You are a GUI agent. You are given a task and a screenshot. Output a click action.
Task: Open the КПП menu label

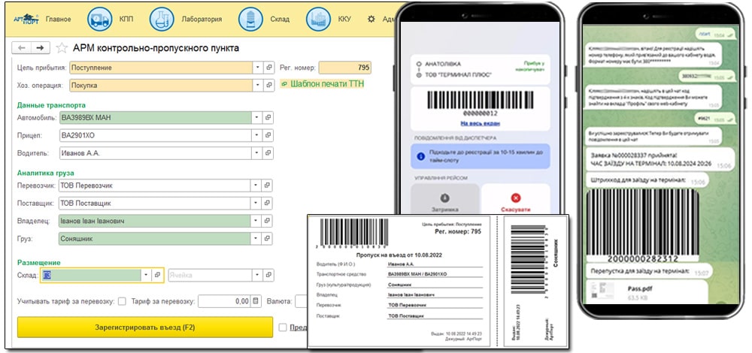[126, 20]
